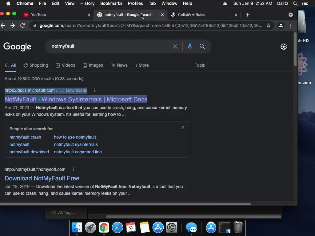Screen dimensions: 315x236
Task: Dismiss the People also search for box
Action: coord(183,127)
